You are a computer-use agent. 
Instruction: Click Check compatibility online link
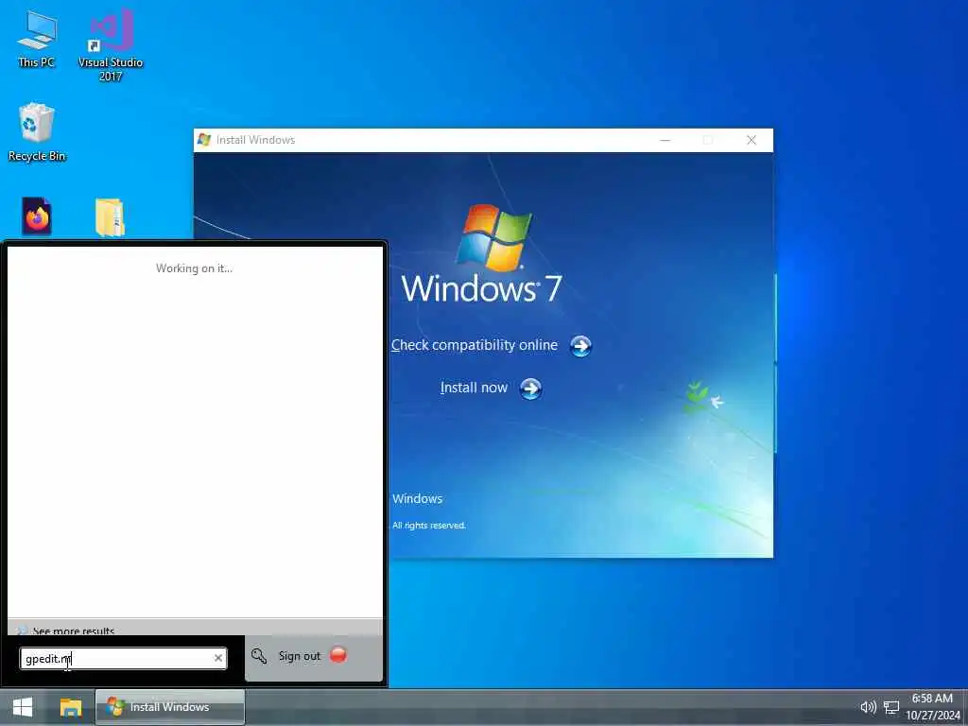tap(475, 345)
